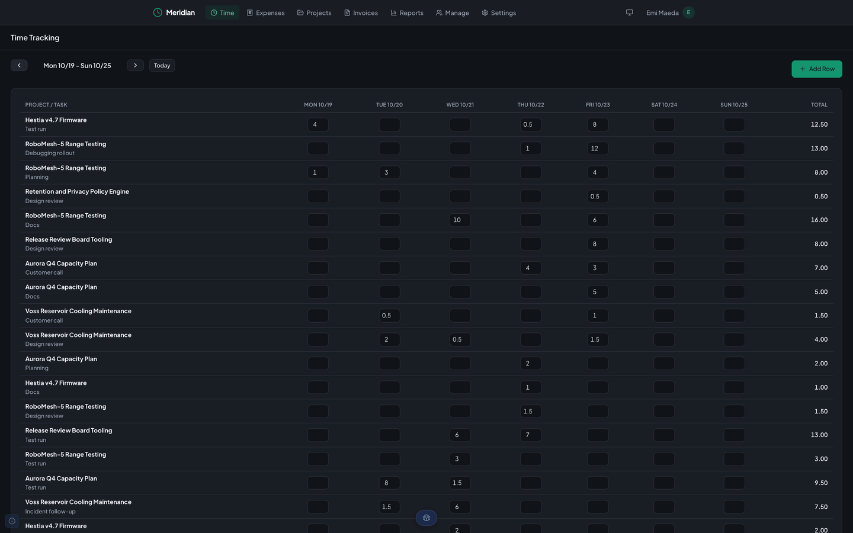Click empty Sunday cell for Aurora Q4 Capacity Plan Docs
853x533 pixels.
[x=734, y=292]
